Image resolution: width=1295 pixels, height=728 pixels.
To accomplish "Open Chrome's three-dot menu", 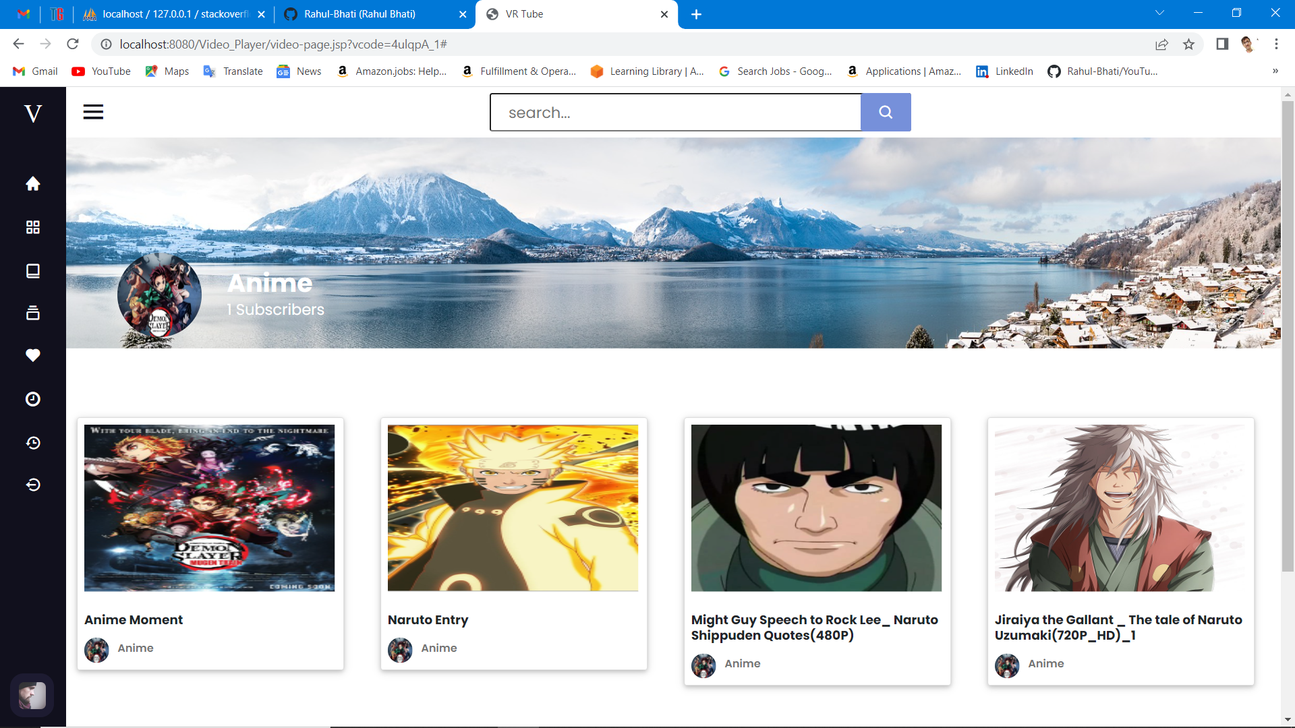I will [1276, 44].
